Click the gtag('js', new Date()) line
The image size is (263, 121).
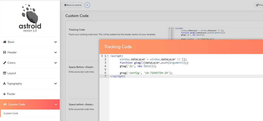pyautogui.click(x=138, y=66)
